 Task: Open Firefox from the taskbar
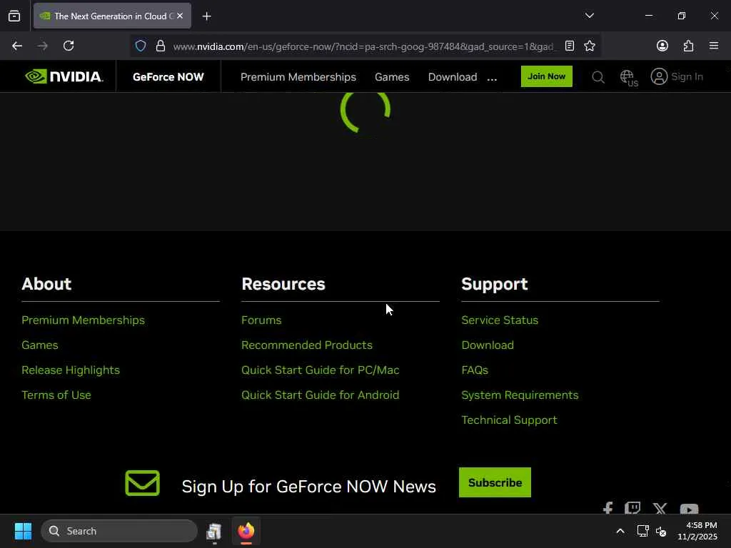(x=246, y=531)
